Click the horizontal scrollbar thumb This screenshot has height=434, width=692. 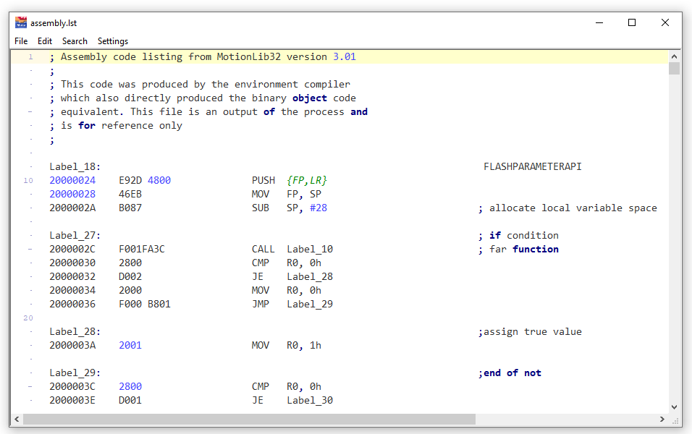pos(249,419)
